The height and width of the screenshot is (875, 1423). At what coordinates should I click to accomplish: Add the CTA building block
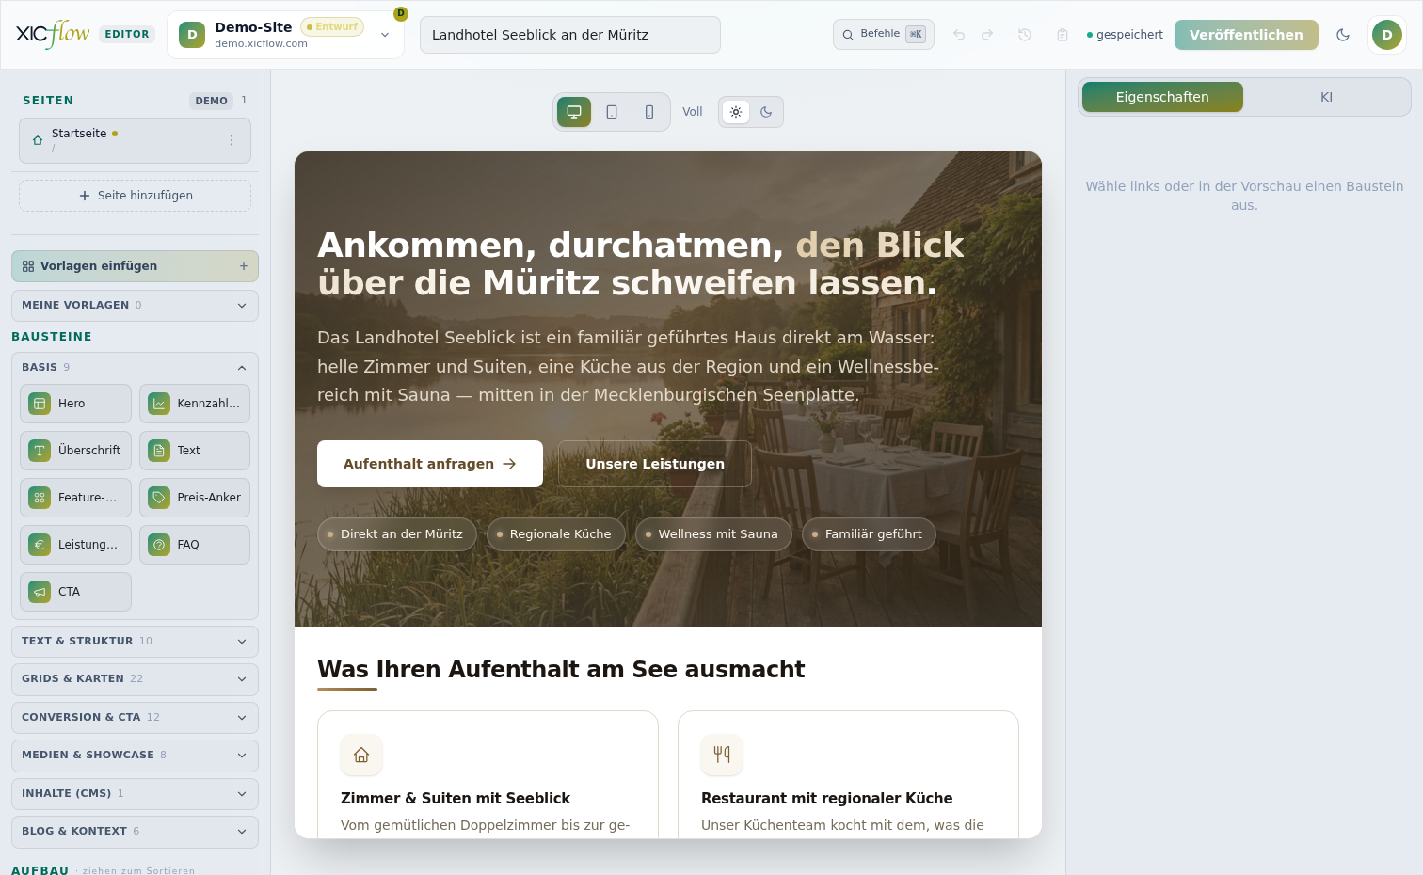pos(75,592)
